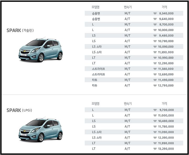Click the LPGi Spark car image

(x=41, y=130)
